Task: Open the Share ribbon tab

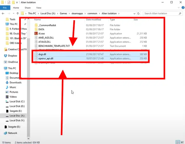Action: coord(28,8)
